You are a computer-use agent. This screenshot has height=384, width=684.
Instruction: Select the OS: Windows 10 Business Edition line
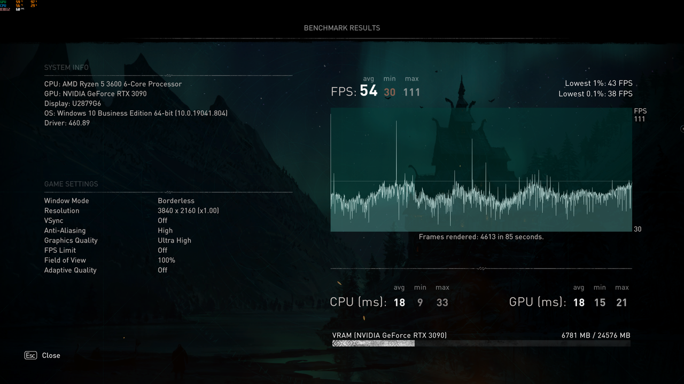coord(137,113)
